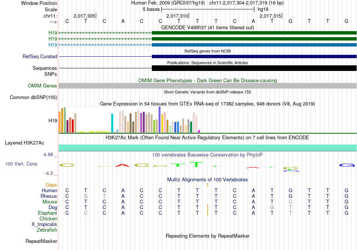
Task: Click the Scale ruler label
Action: click(x=51, y=9)
